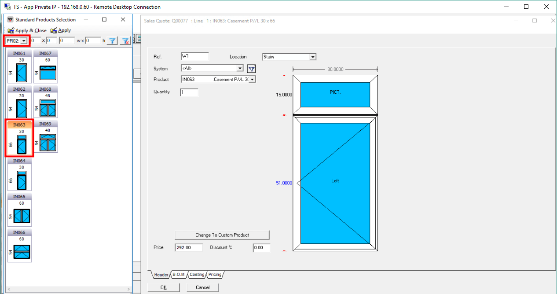The width and height of the screenshot is (557, 294).
Task: Click the Apply & Close toolbar icon
Action: tap(11, 30)
